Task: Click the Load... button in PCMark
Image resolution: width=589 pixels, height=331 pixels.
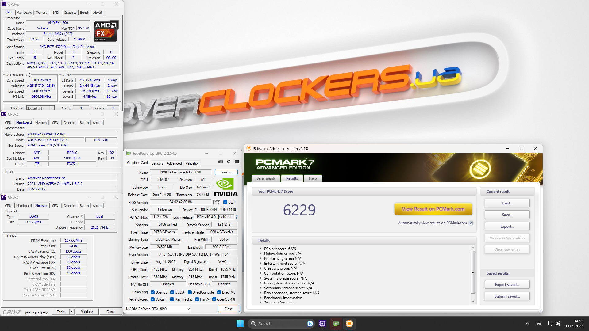Action: tap(507, 203)
